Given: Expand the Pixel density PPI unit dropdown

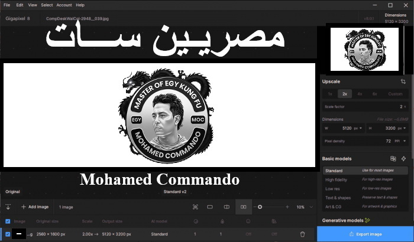Looking at the screenshot, I should pyautogui.click(x=403, y=142).
